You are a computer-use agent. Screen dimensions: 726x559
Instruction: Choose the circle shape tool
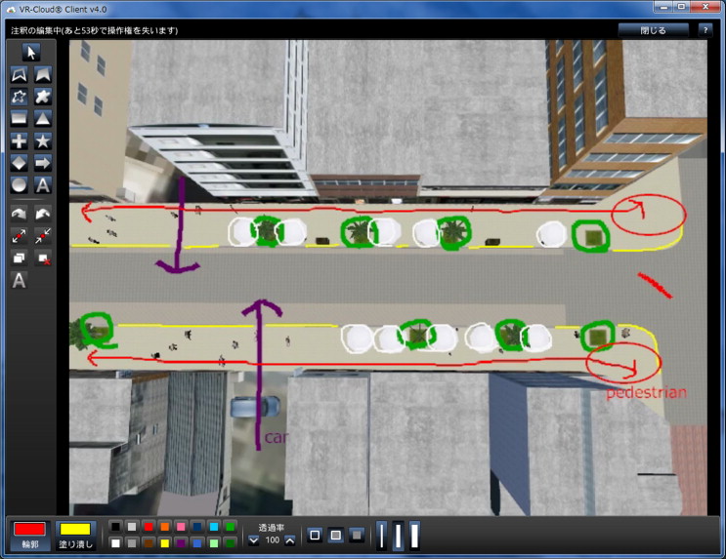(x=20, y=184)
